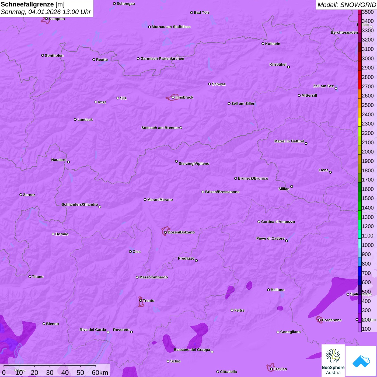Click the Cles location dot

point(130,252)
